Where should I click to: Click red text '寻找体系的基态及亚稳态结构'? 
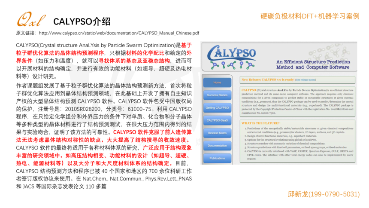click(x=134, y=61)
